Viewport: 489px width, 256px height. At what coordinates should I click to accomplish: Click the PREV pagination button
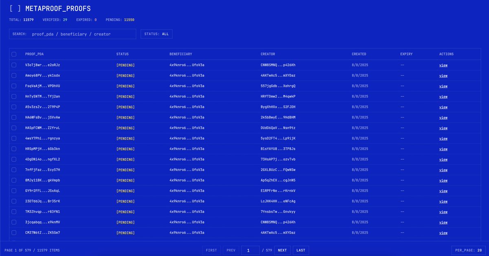pos(231,250)
